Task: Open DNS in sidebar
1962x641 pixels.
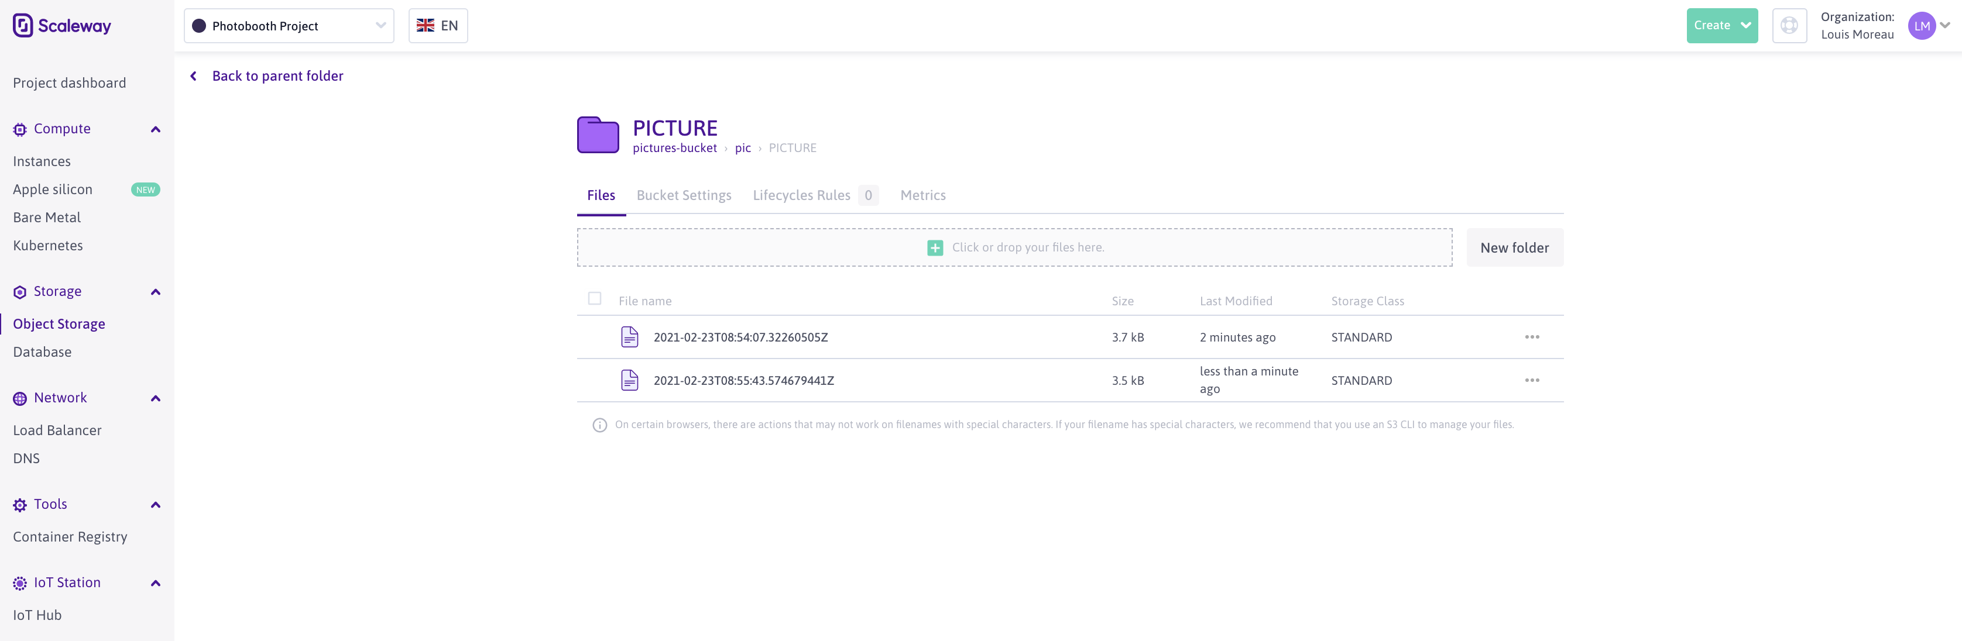Action: point(26,459)
